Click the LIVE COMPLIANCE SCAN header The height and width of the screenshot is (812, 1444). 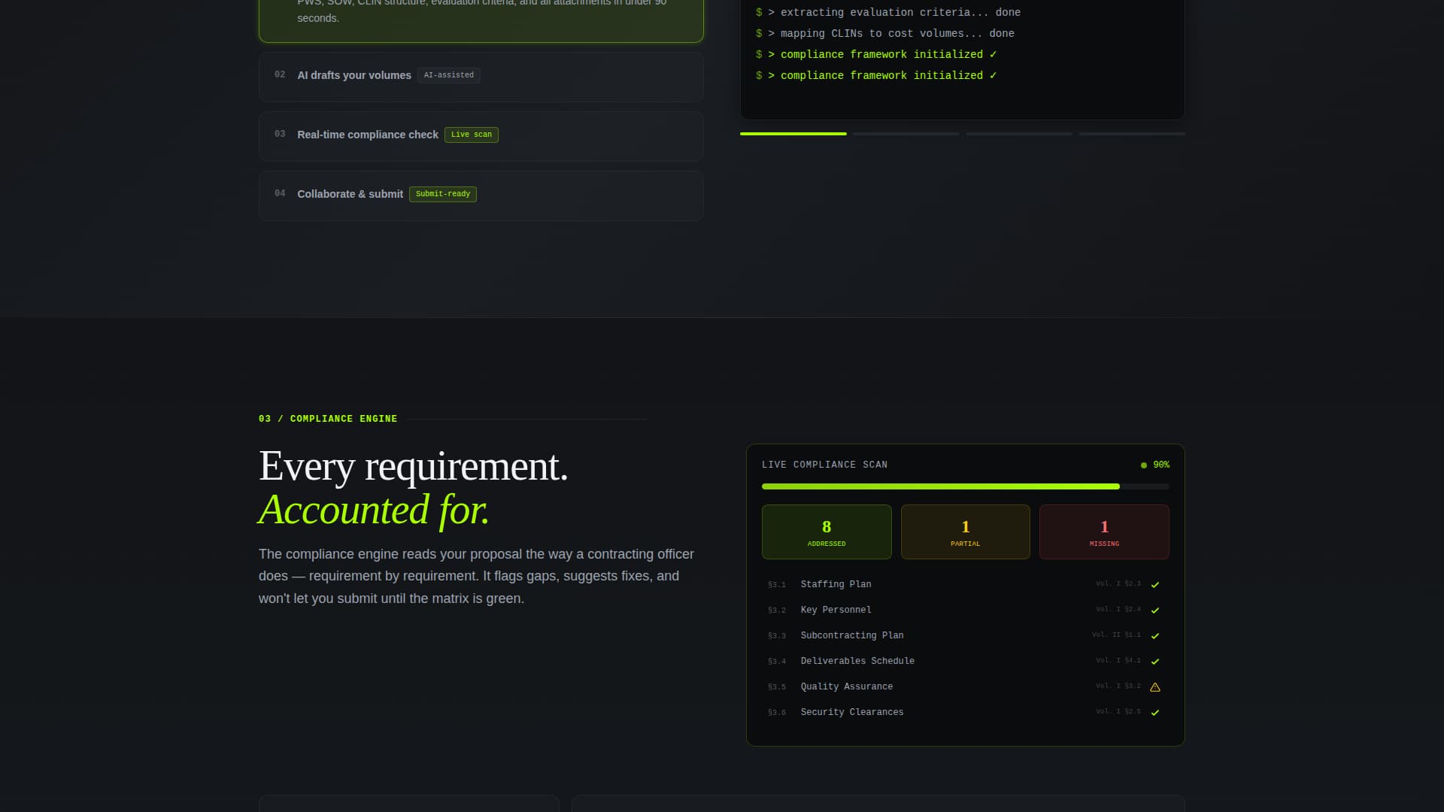(824, 465)
